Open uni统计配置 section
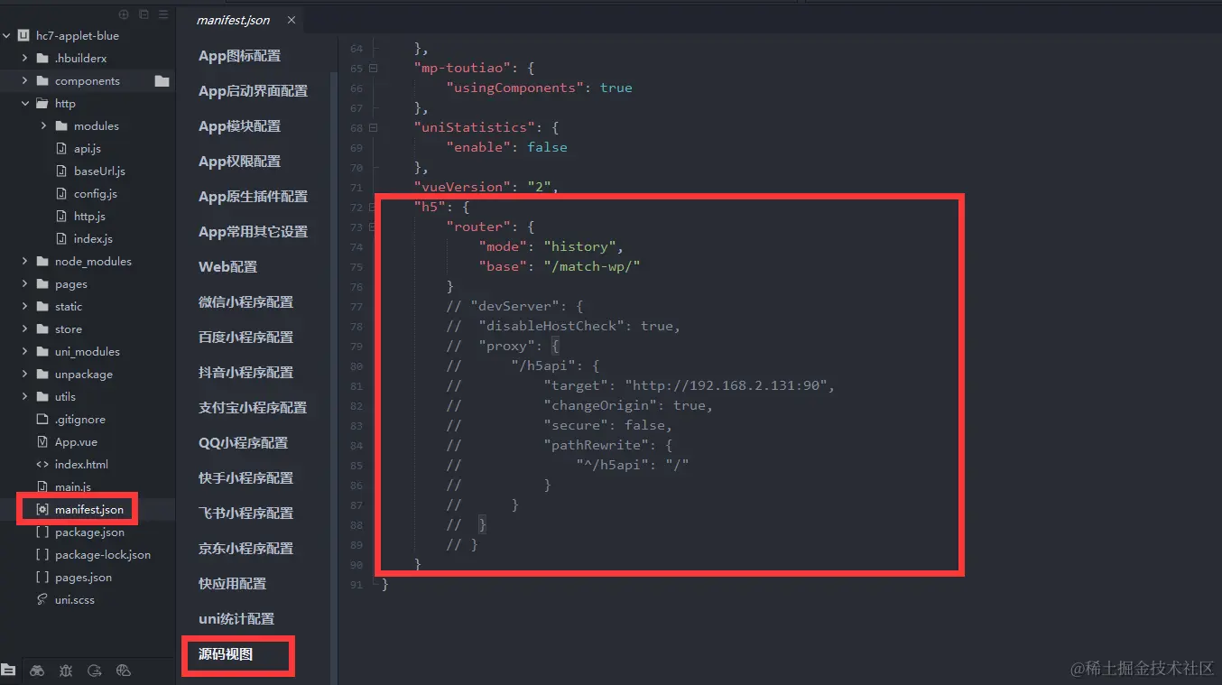The width and height of the screenshot is (1222, 685). 236,619
